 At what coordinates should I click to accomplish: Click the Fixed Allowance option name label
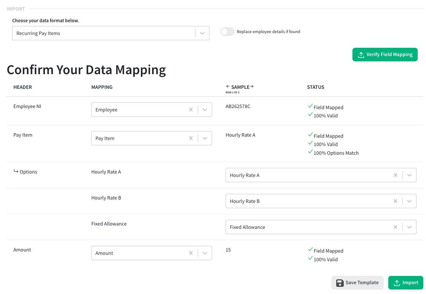[109, 224]
